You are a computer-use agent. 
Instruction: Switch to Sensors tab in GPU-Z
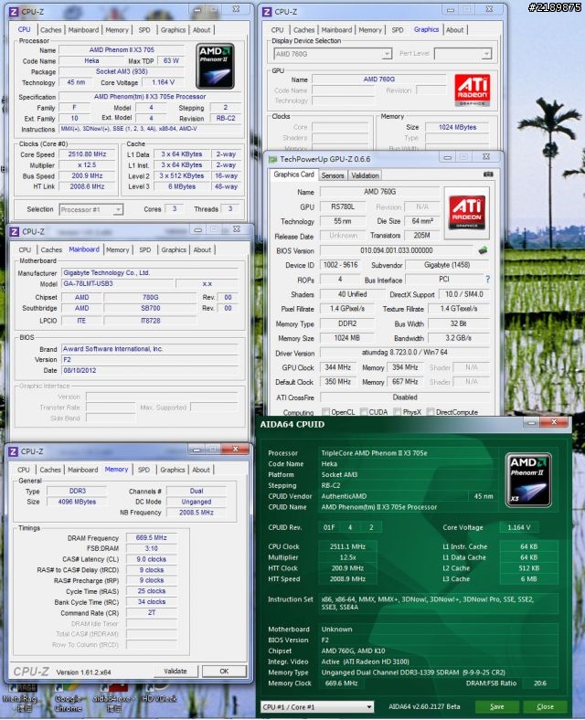pyautogui.click(x=333, y=175)
